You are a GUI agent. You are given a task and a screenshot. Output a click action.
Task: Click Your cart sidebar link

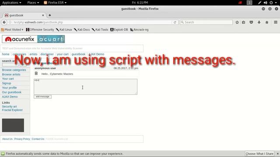click(x=8, y=78)
